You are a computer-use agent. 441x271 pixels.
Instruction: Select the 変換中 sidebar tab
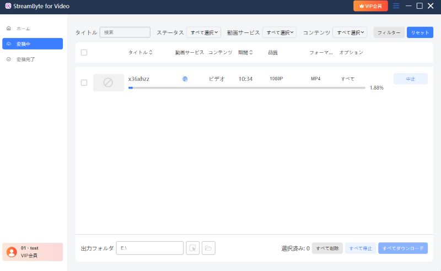(33, 44)
